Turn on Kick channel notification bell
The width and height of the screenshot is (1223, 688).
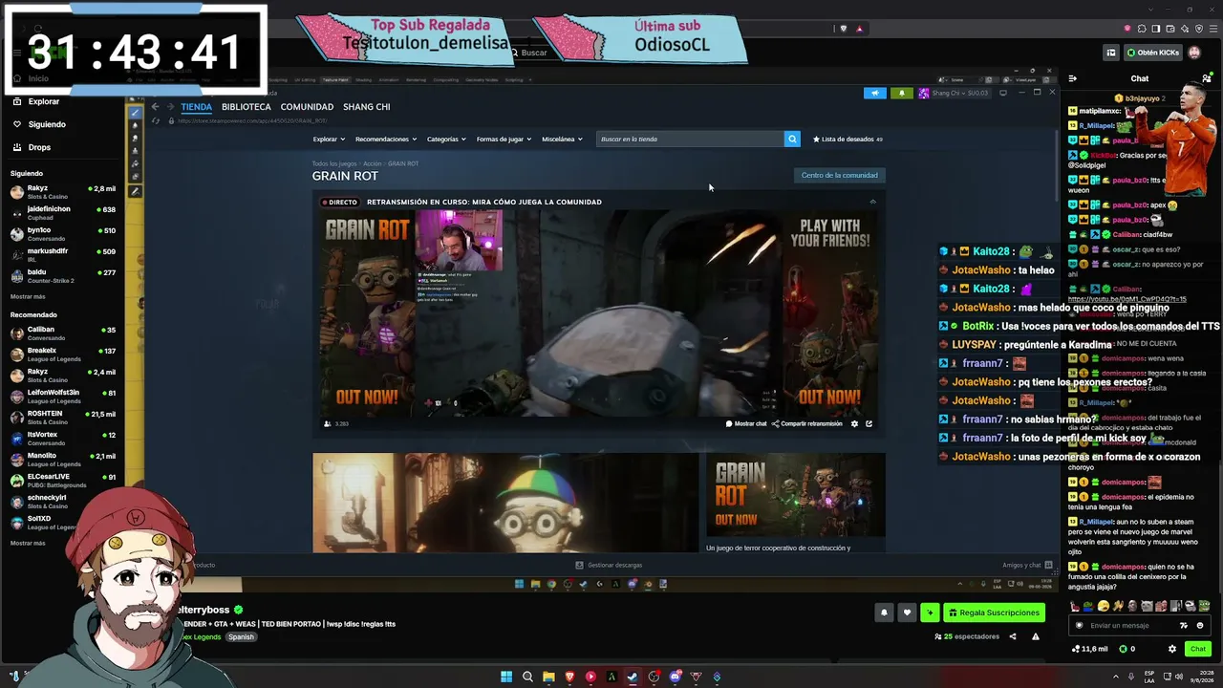pyautogui.click(x=884, y=613)
